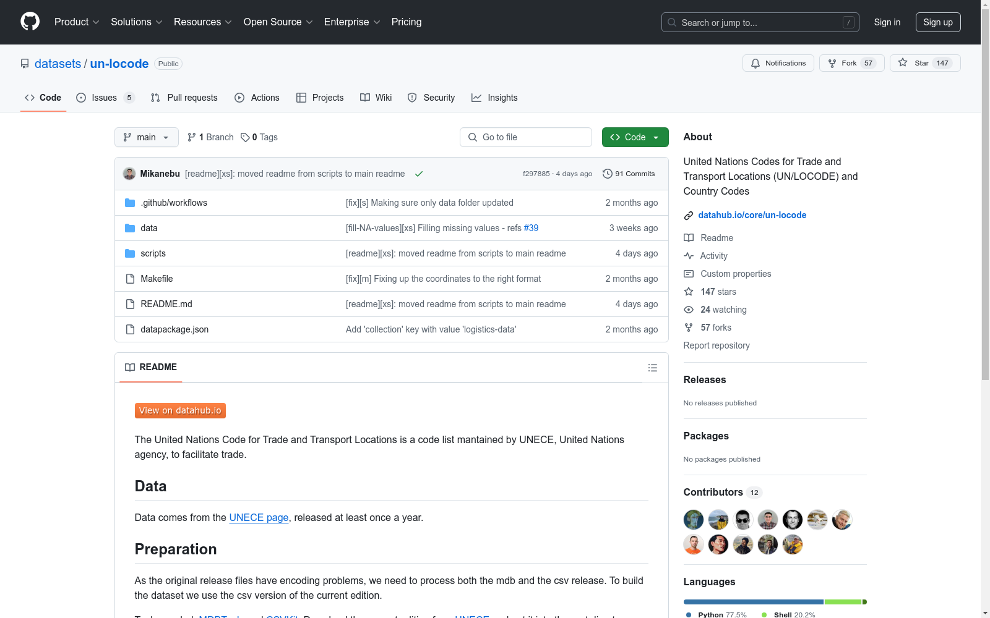Open the first contributor avatar
Image resolution: width=990 pixels, height=618 pixels.
pyautogui.click(x=694, y=520)
